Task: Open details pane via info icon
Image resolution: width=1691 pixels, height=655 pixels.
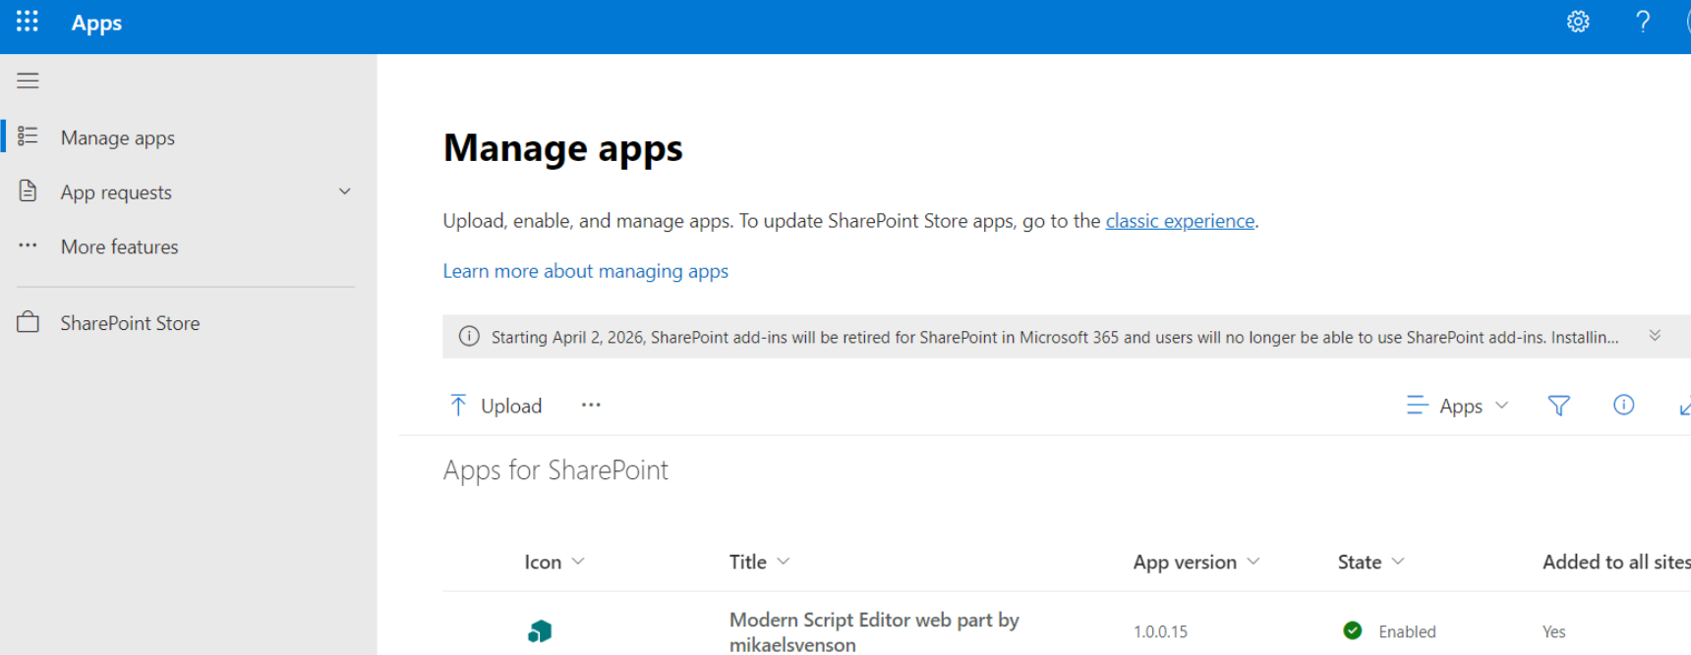Action: coord(1624,405)
